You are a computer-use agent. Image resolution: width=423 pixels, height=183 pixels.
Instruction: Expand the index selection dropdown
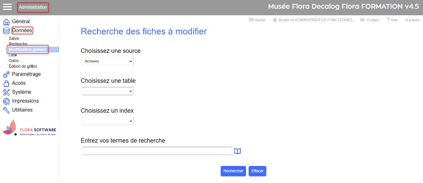107,121
